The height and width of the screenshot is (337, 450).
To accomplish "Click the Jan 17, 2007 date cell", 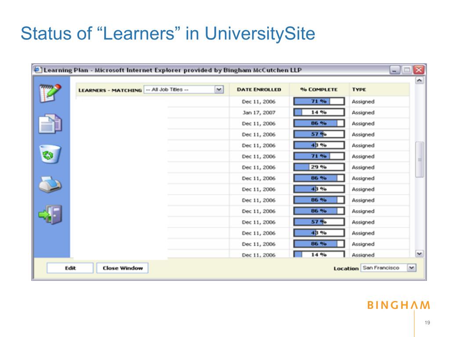I will [259, 113].
